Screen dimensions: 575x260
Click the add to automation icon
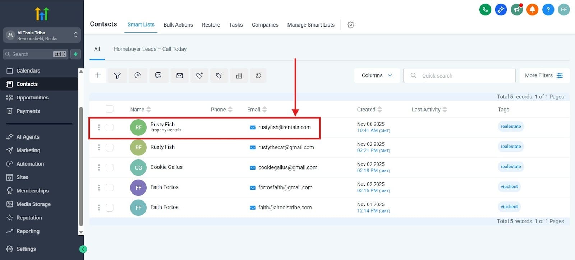point(137,75)
